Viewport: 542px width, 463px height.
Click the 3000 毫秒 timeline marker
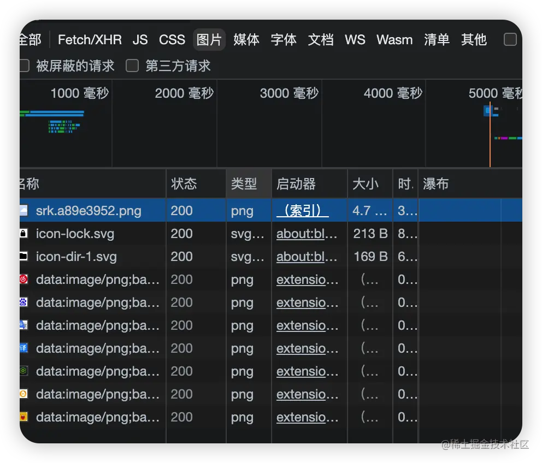pyautogui.click(x=289, y=93)
